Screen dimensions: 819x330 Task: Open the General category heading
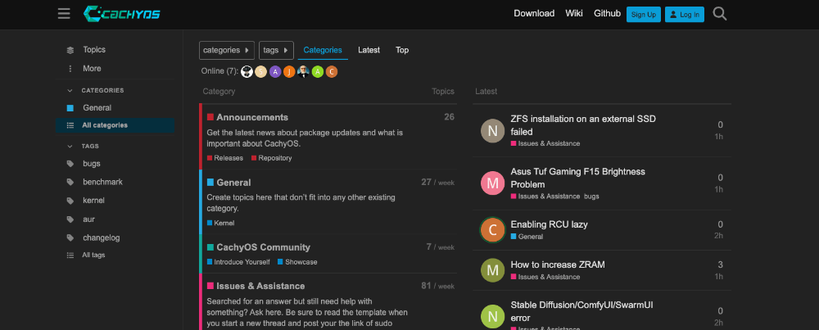coord(233,183)
